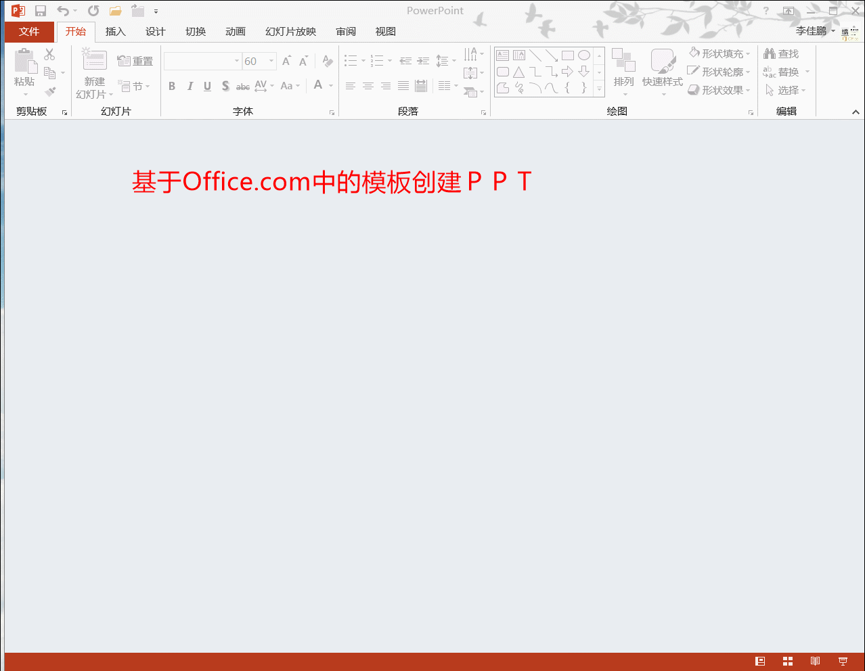Collapse the ribbon with the chevron arrow

tap(856, 112)
